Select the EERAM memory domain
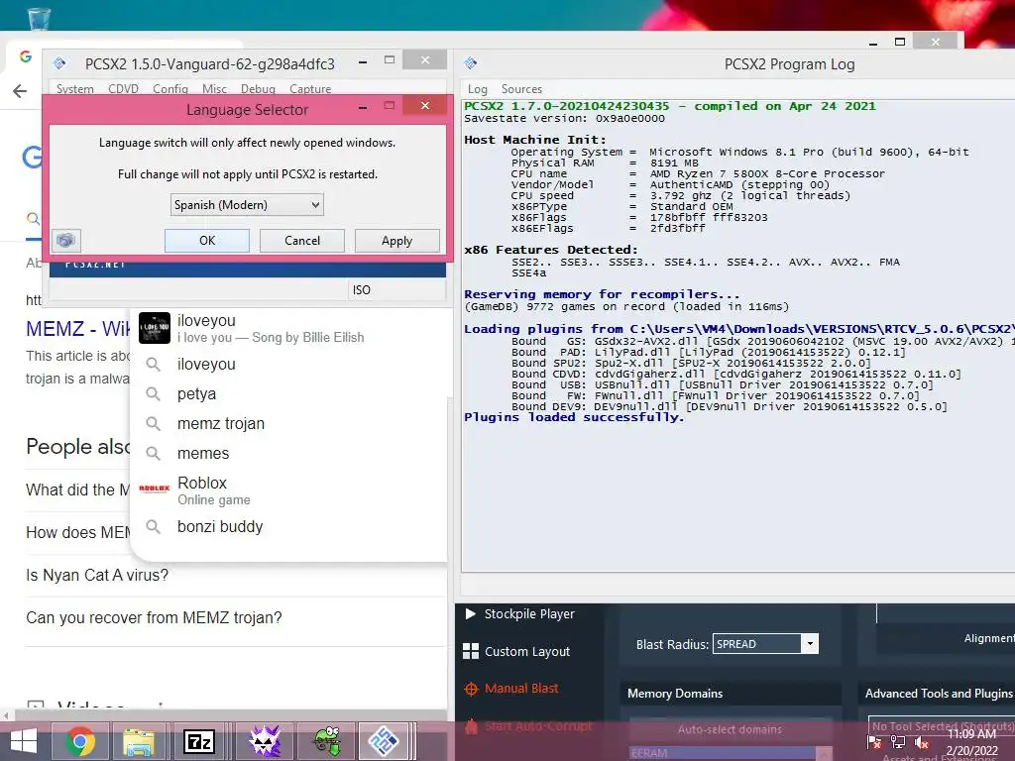 (x=722, y=753)
